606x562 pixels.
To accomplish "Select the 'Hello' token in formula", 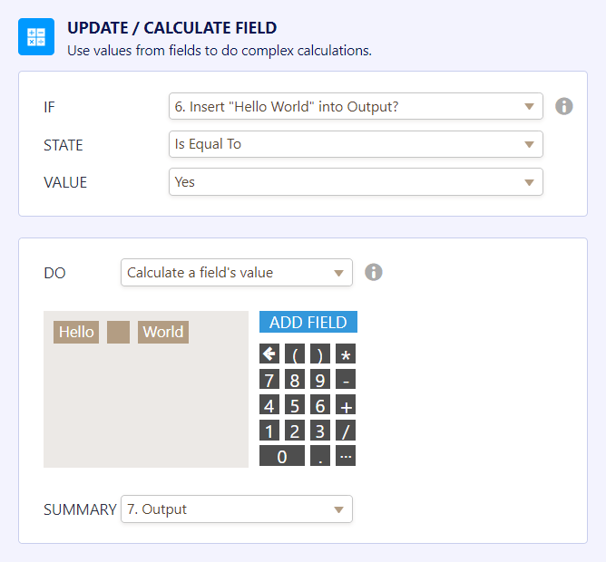I will click(76, 332).
